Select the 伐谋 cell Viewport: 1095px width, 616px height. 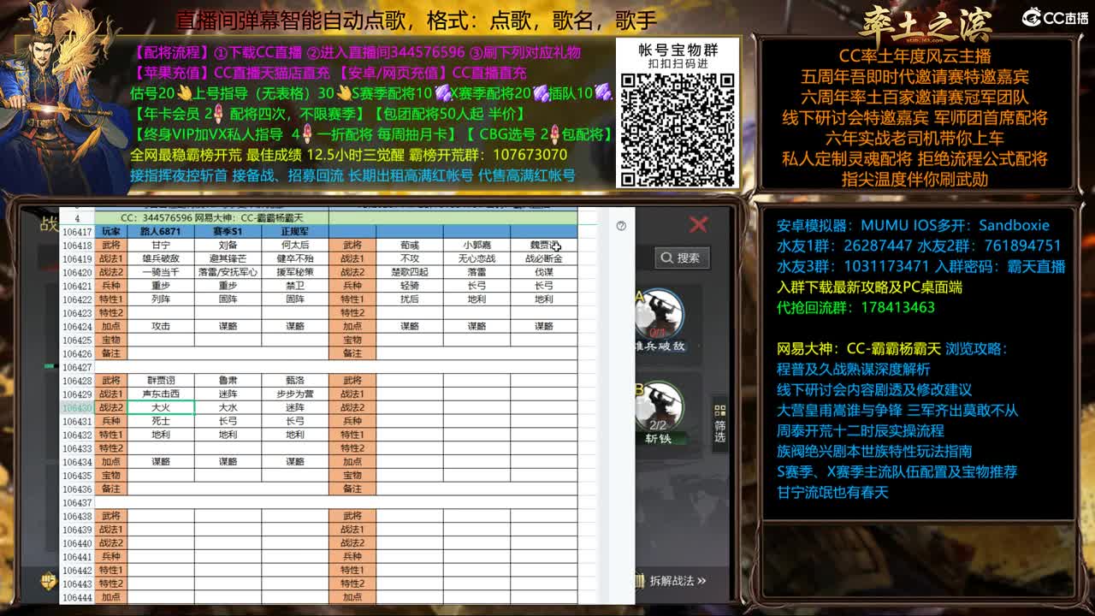[x=544, y=273]
